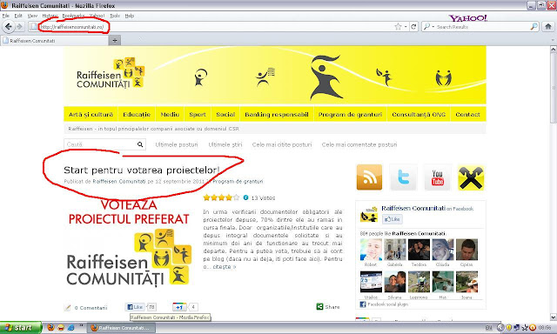Open the Sport nav item
Viewport: 557px width, 334px height.
[198, 114]
